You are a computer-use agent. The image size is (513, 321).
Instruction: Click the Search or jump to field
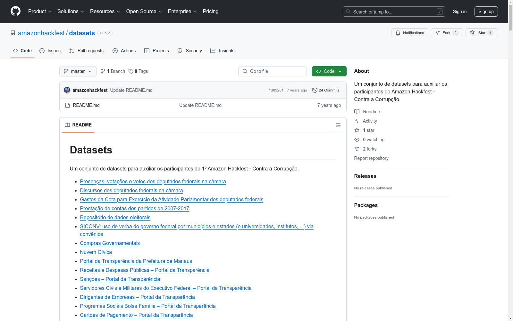tap(394, 12)
